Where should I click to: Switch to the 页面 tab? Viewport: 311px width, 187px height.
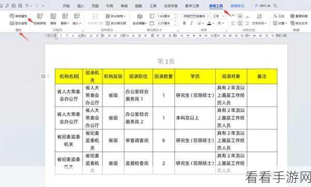pos(95,6)
